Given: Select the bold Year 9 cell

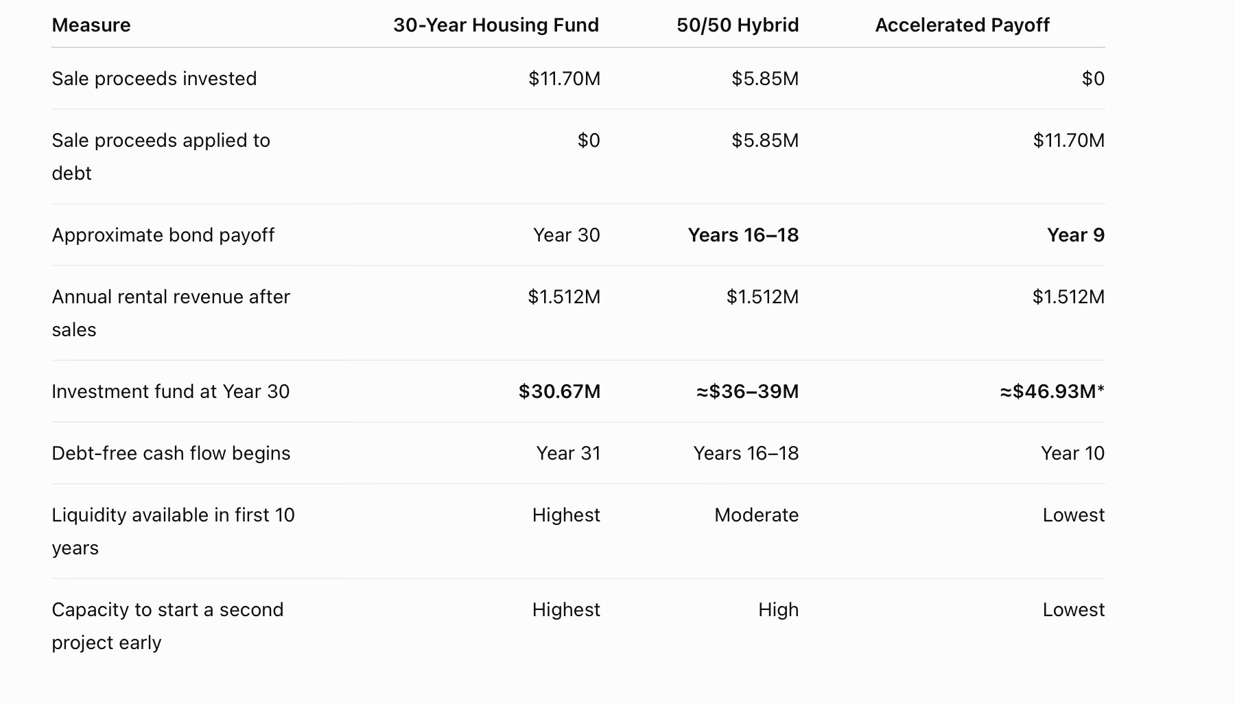Looking at the screenshot, I should pyautogui.click(x=1076, y=235).
